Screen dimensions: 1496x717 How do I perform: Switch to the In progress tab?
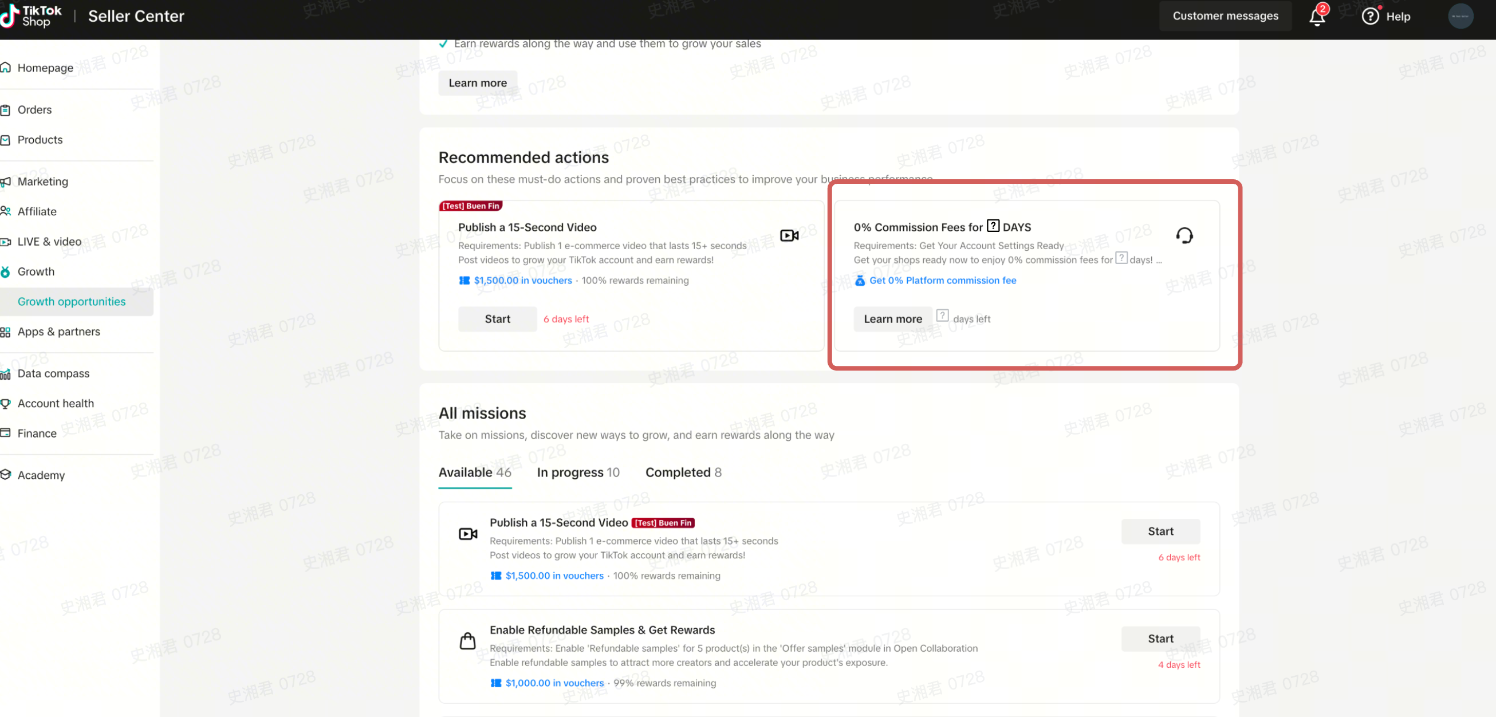coord(577,472)
